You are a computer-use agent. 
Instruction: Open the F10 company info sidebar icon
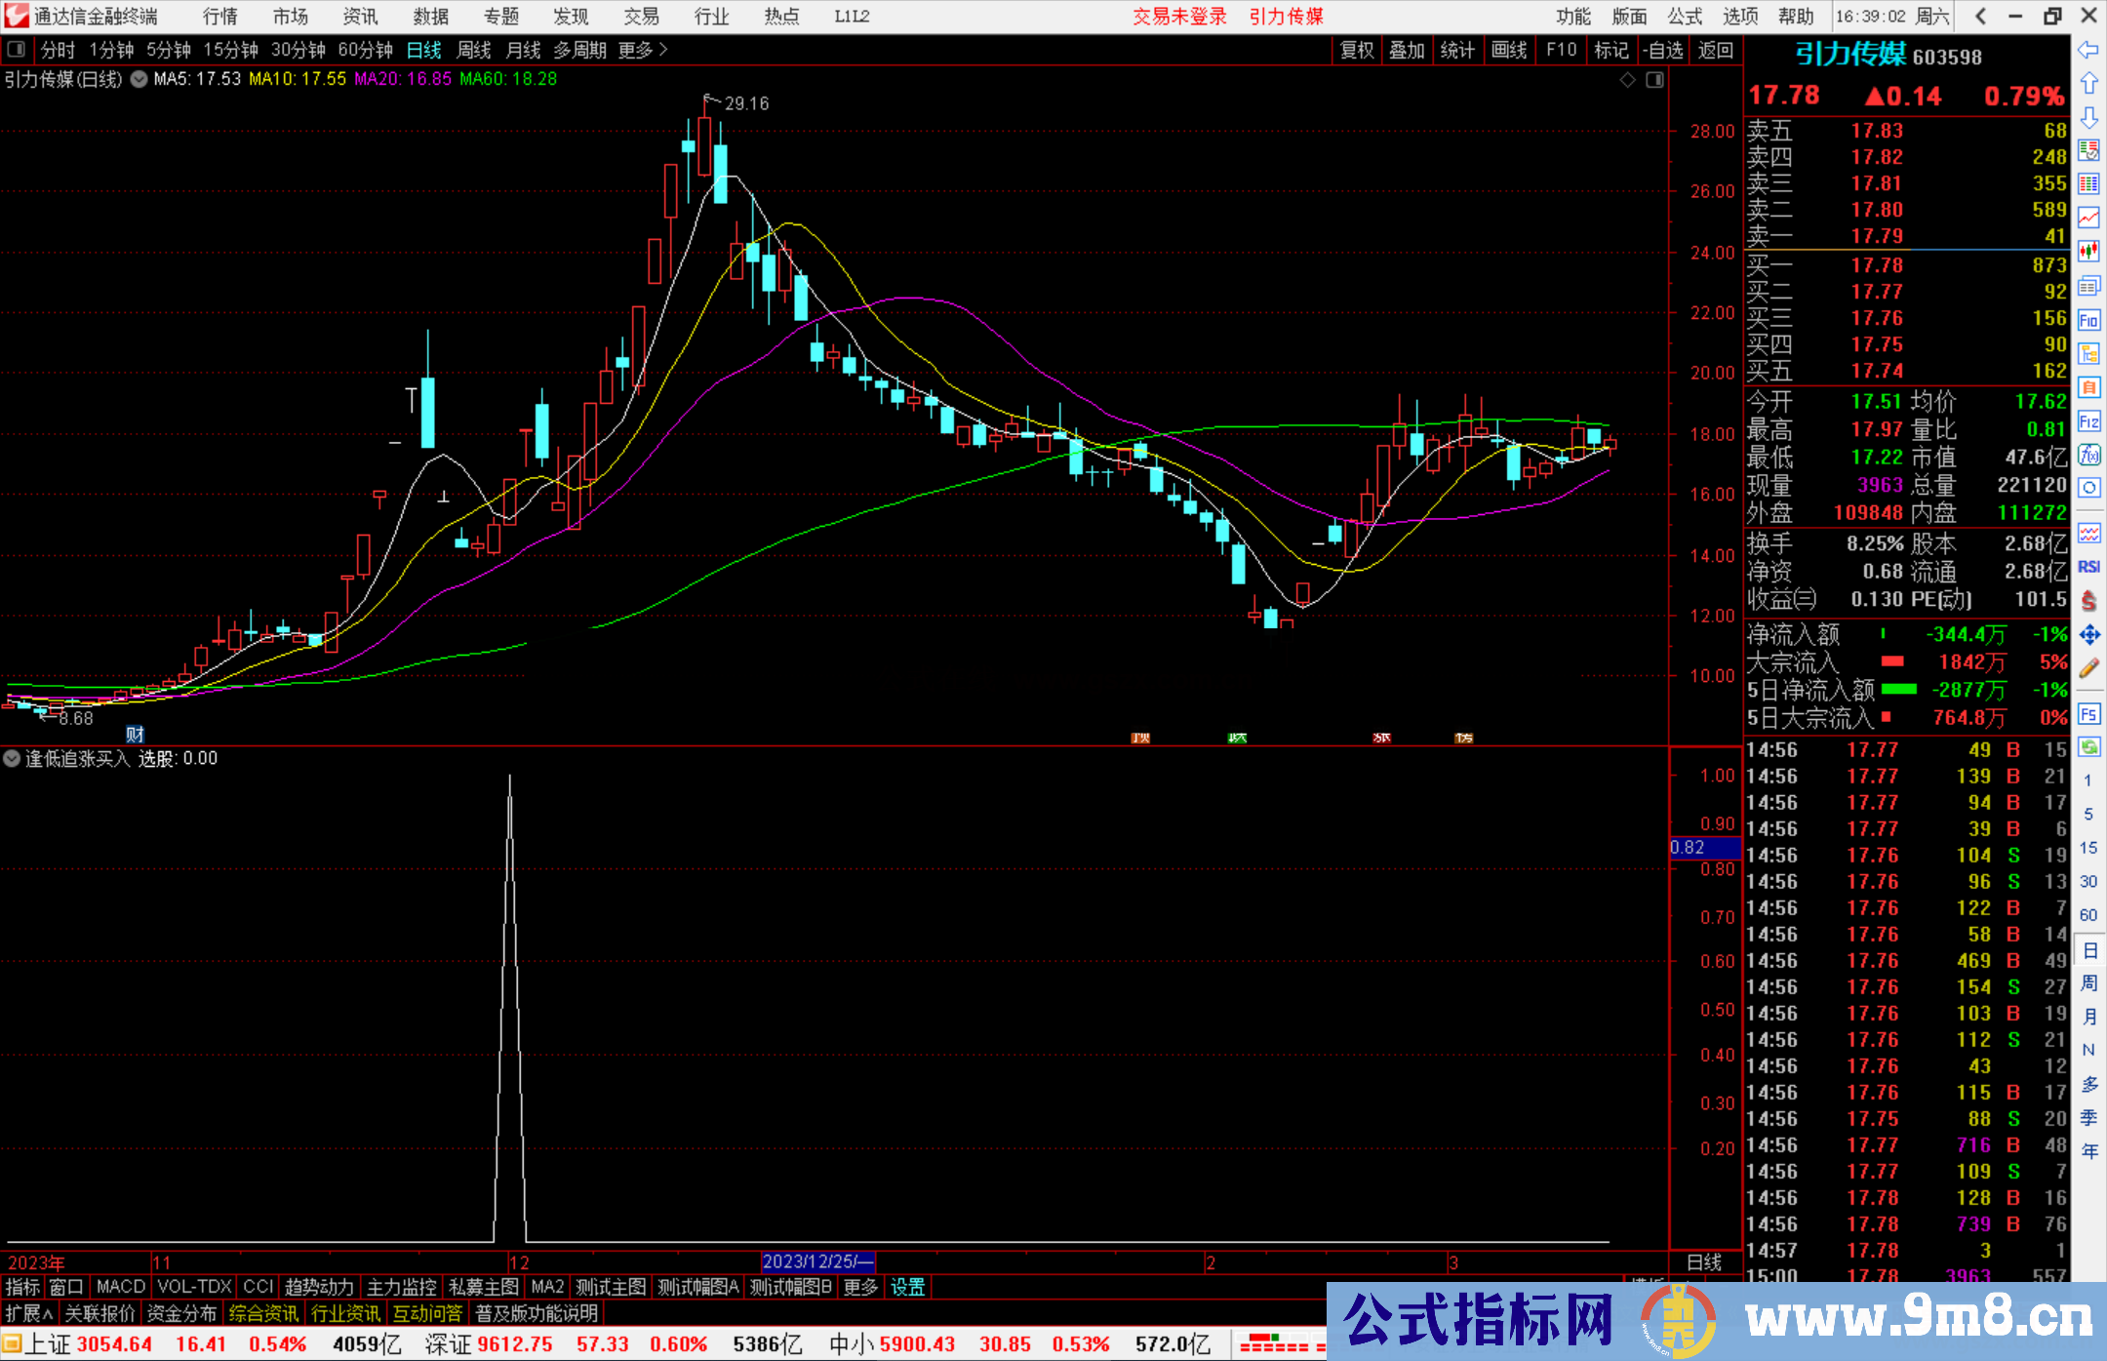tap(2088, 320)
